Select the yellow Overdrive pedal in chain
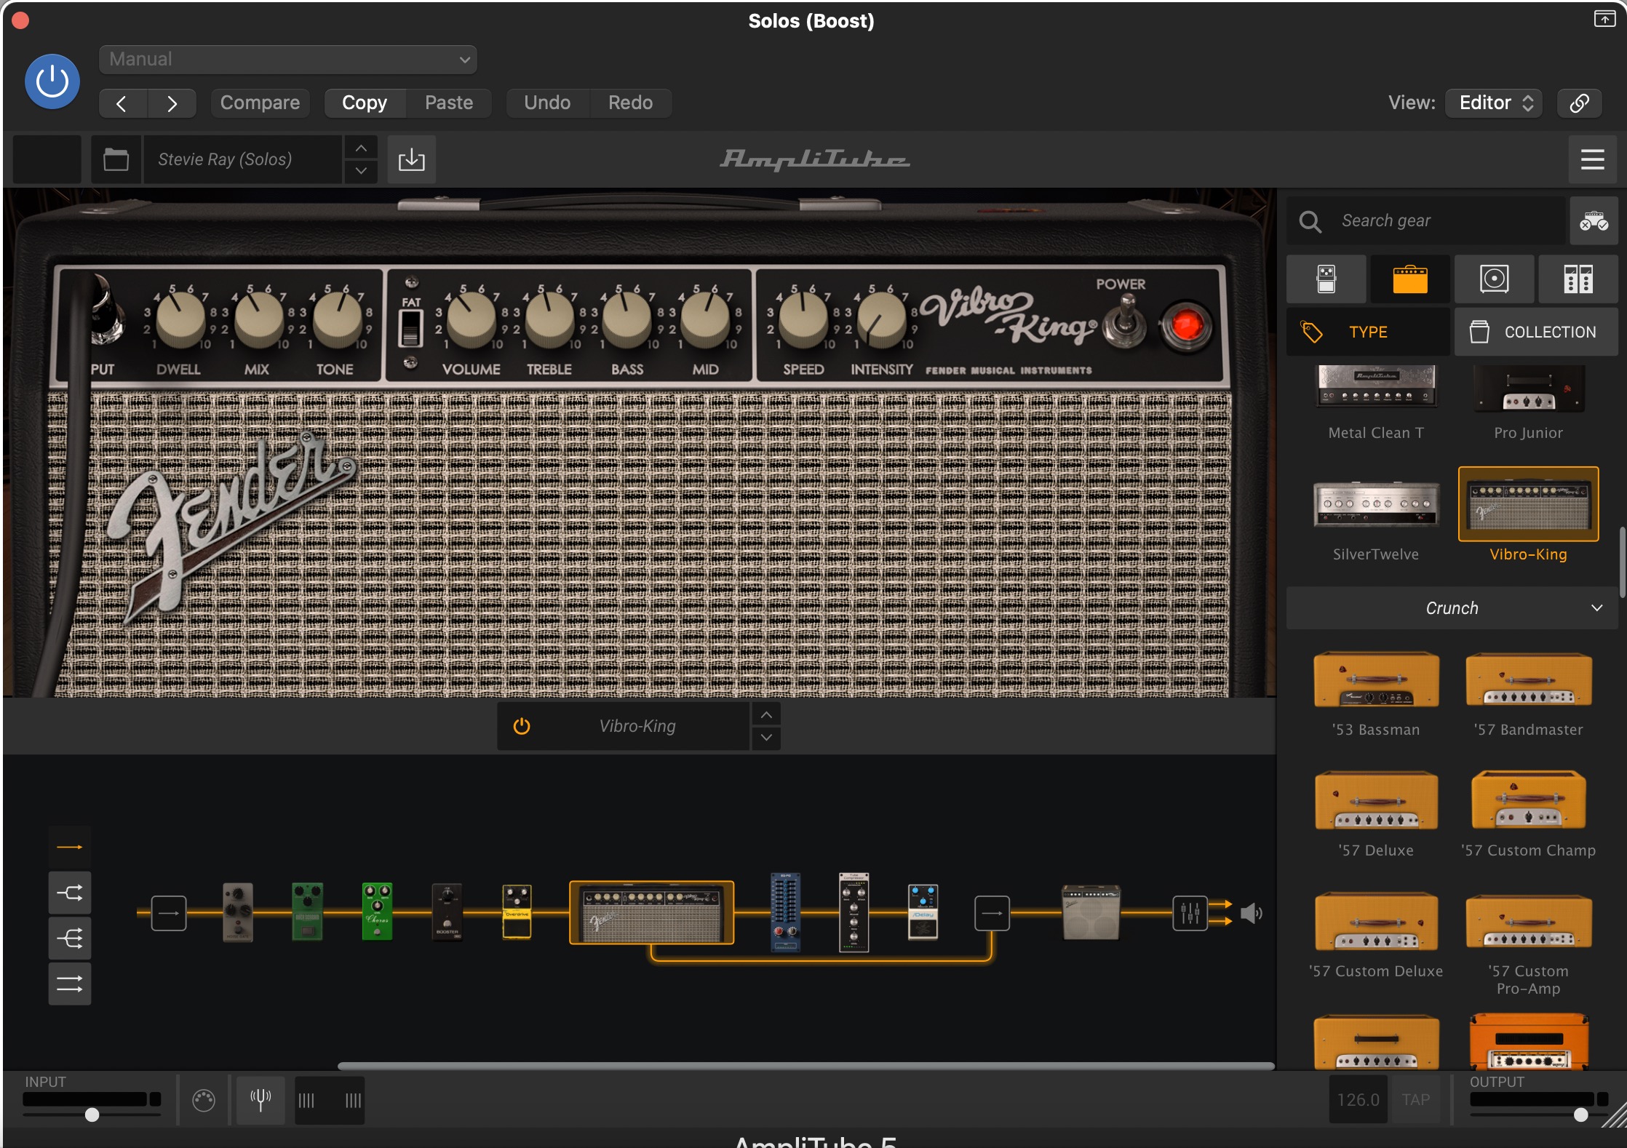Viewport: 1627px width, 1148px height. tap(517, 912)
